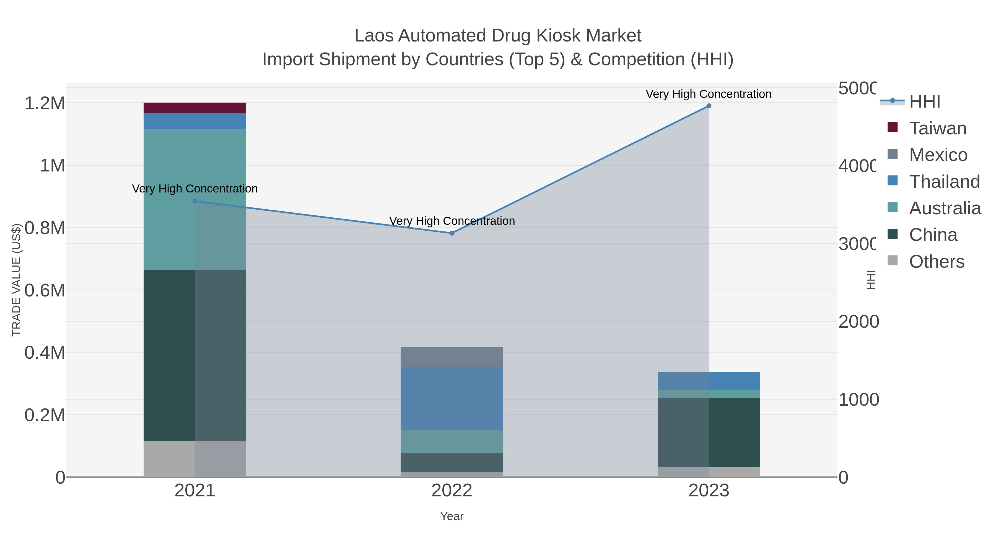
Task: Click the Thailand segment of the 2023 bar
Action: (x=709, y=381)
